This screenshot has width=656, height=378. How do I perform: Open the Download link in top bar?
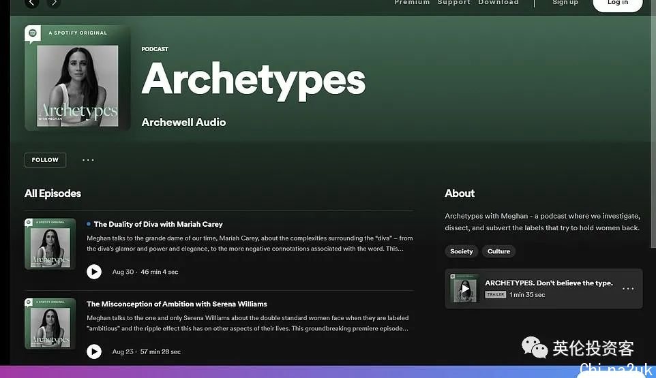498,3
